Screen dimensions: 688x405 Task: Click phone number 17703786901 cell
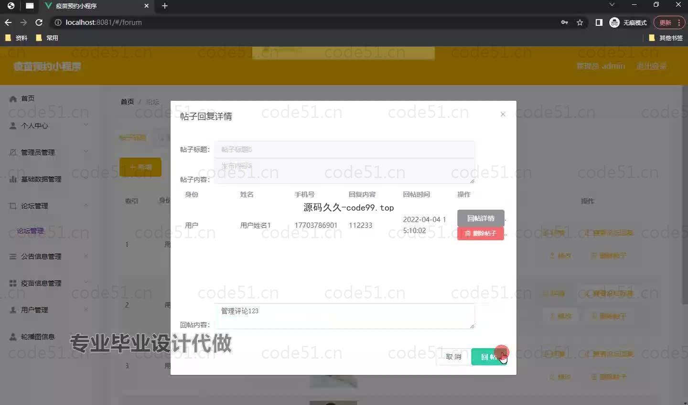(x=316, y=225)
